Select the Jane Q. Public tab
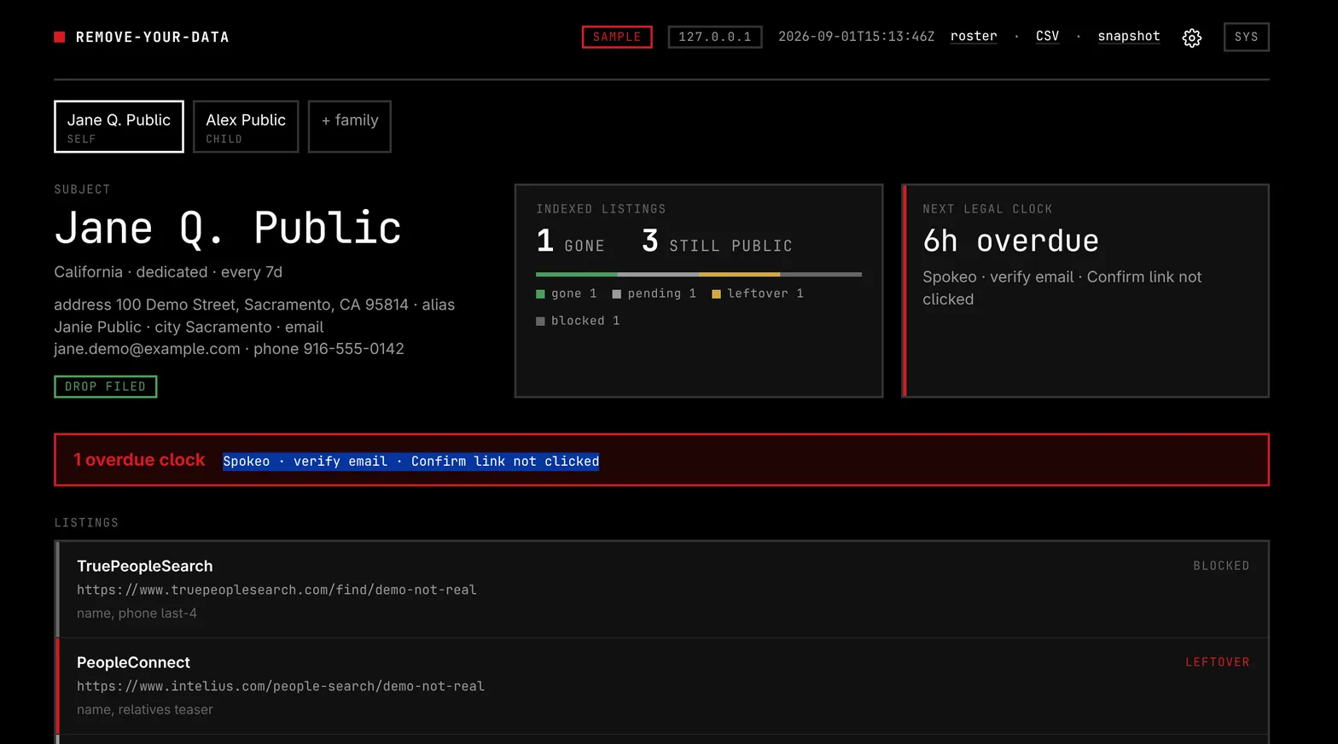The height and width of the screenshot is (744, 1338). point(119,127)
